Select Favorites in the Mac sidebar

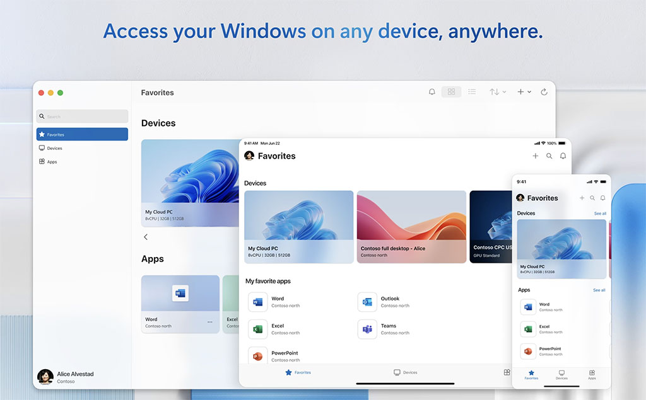tap(82, 134)
